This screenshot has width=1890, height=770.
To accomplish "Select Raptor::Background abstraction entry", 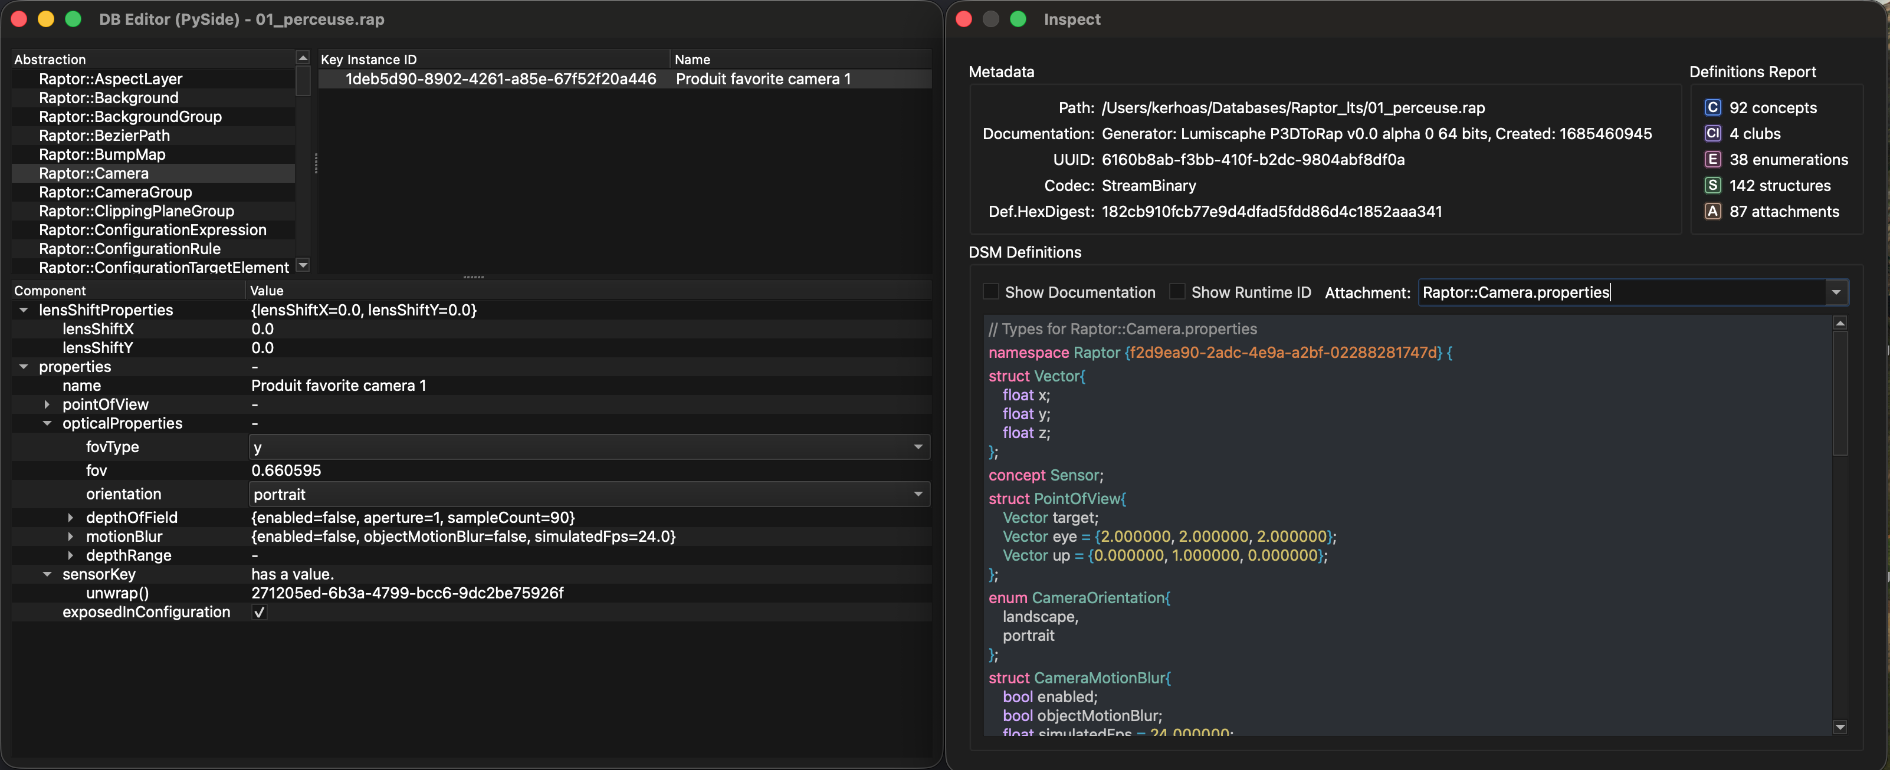I will click(x=109, y=97).
